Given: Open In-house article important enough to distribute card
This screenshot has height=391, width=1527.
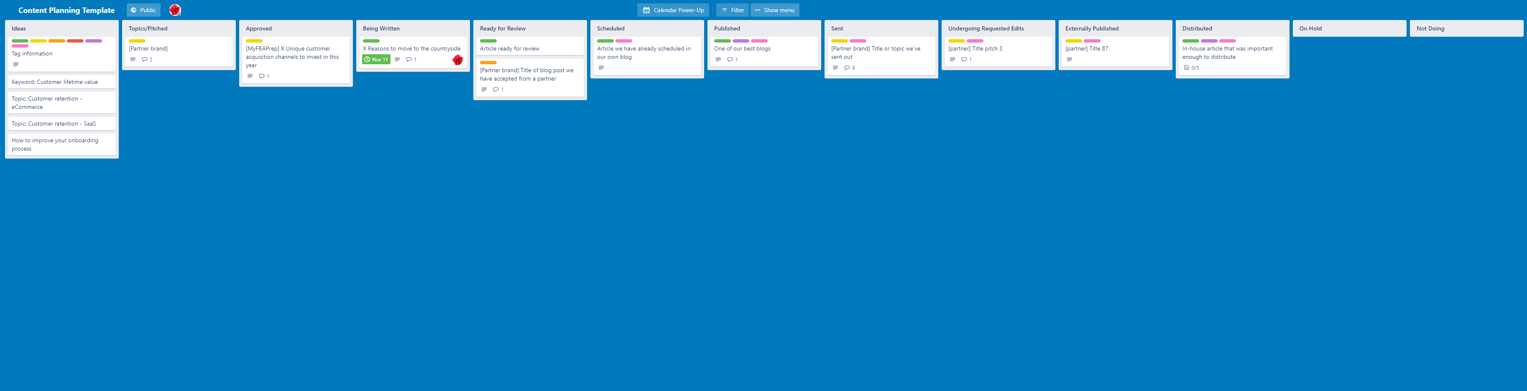Looking at the screenshot, I should tap(1232, 56).
